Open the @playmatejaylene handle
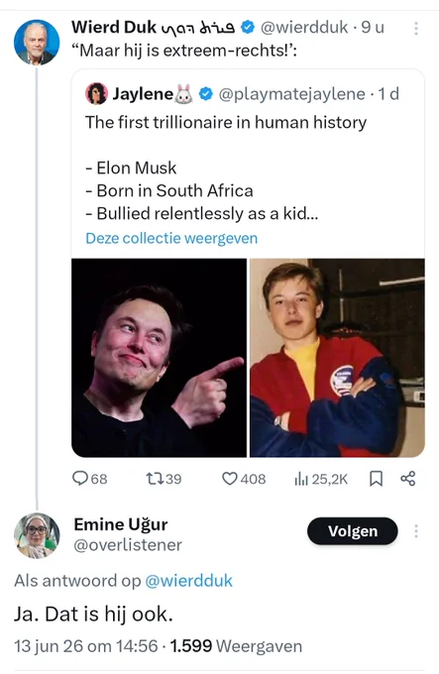Screen dimensions: 439x674 coord(292,94)
